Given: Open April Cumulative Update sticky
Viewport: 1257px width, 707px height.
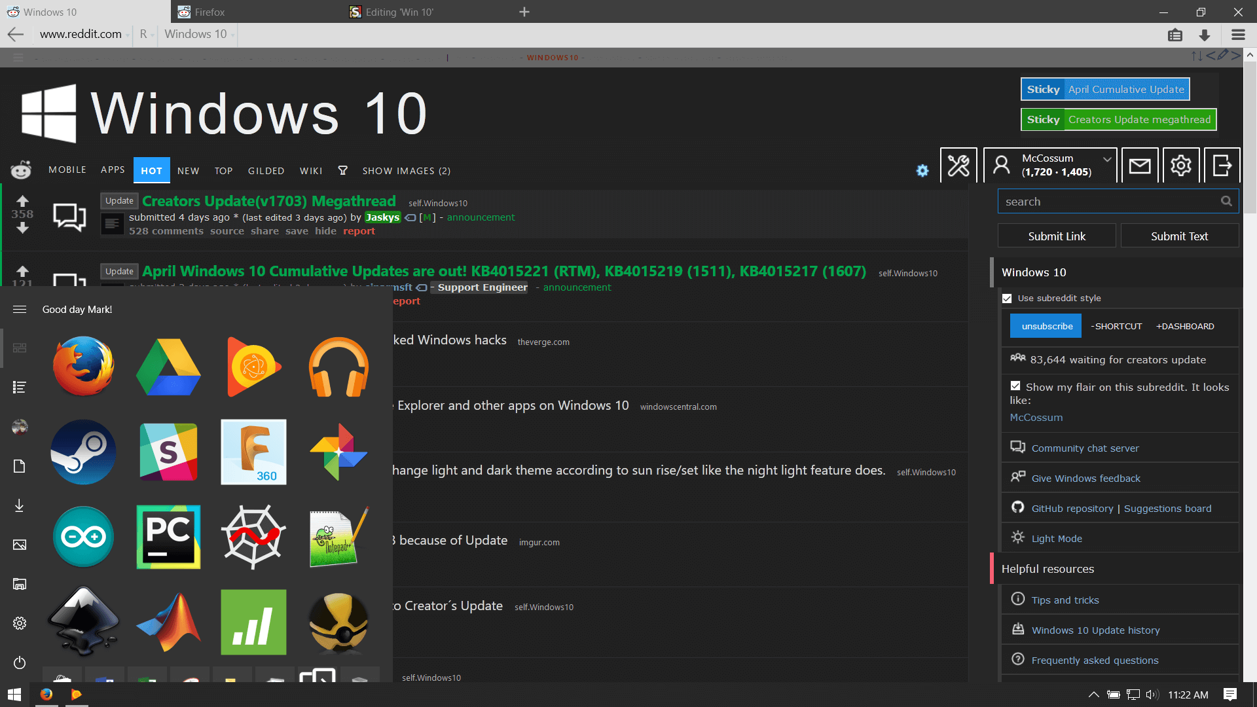Looking at the screenshot, I should coord(1105,90).
